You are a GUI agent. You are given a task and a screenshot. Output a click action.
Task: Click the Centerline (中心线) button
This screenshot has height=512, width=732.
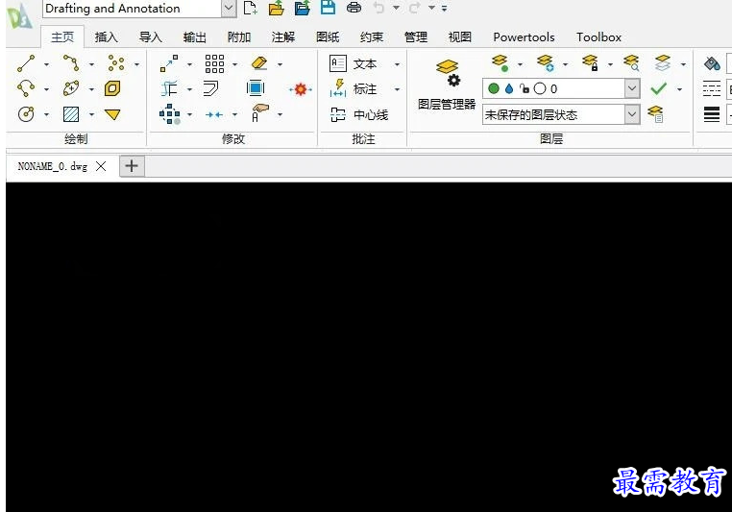click(x=359, y=114)
